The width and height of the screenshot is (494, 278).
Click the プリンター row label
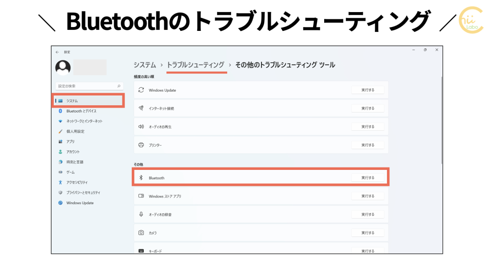155,145
